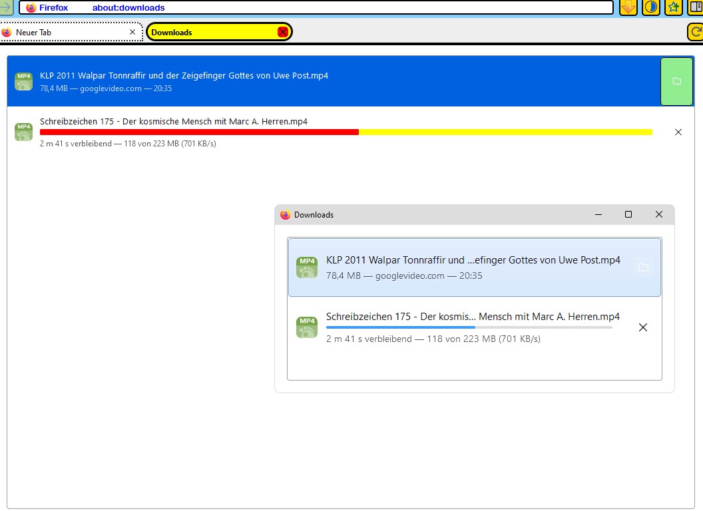Click '78,4 MB — googlevideo.com' details in main page
The height and width of the screenshot is (511, 703).
(91, 88)
